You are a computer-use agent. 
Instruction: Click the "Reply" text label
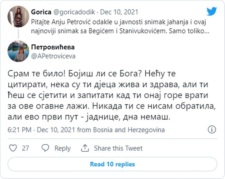click(x=62, y=148)
